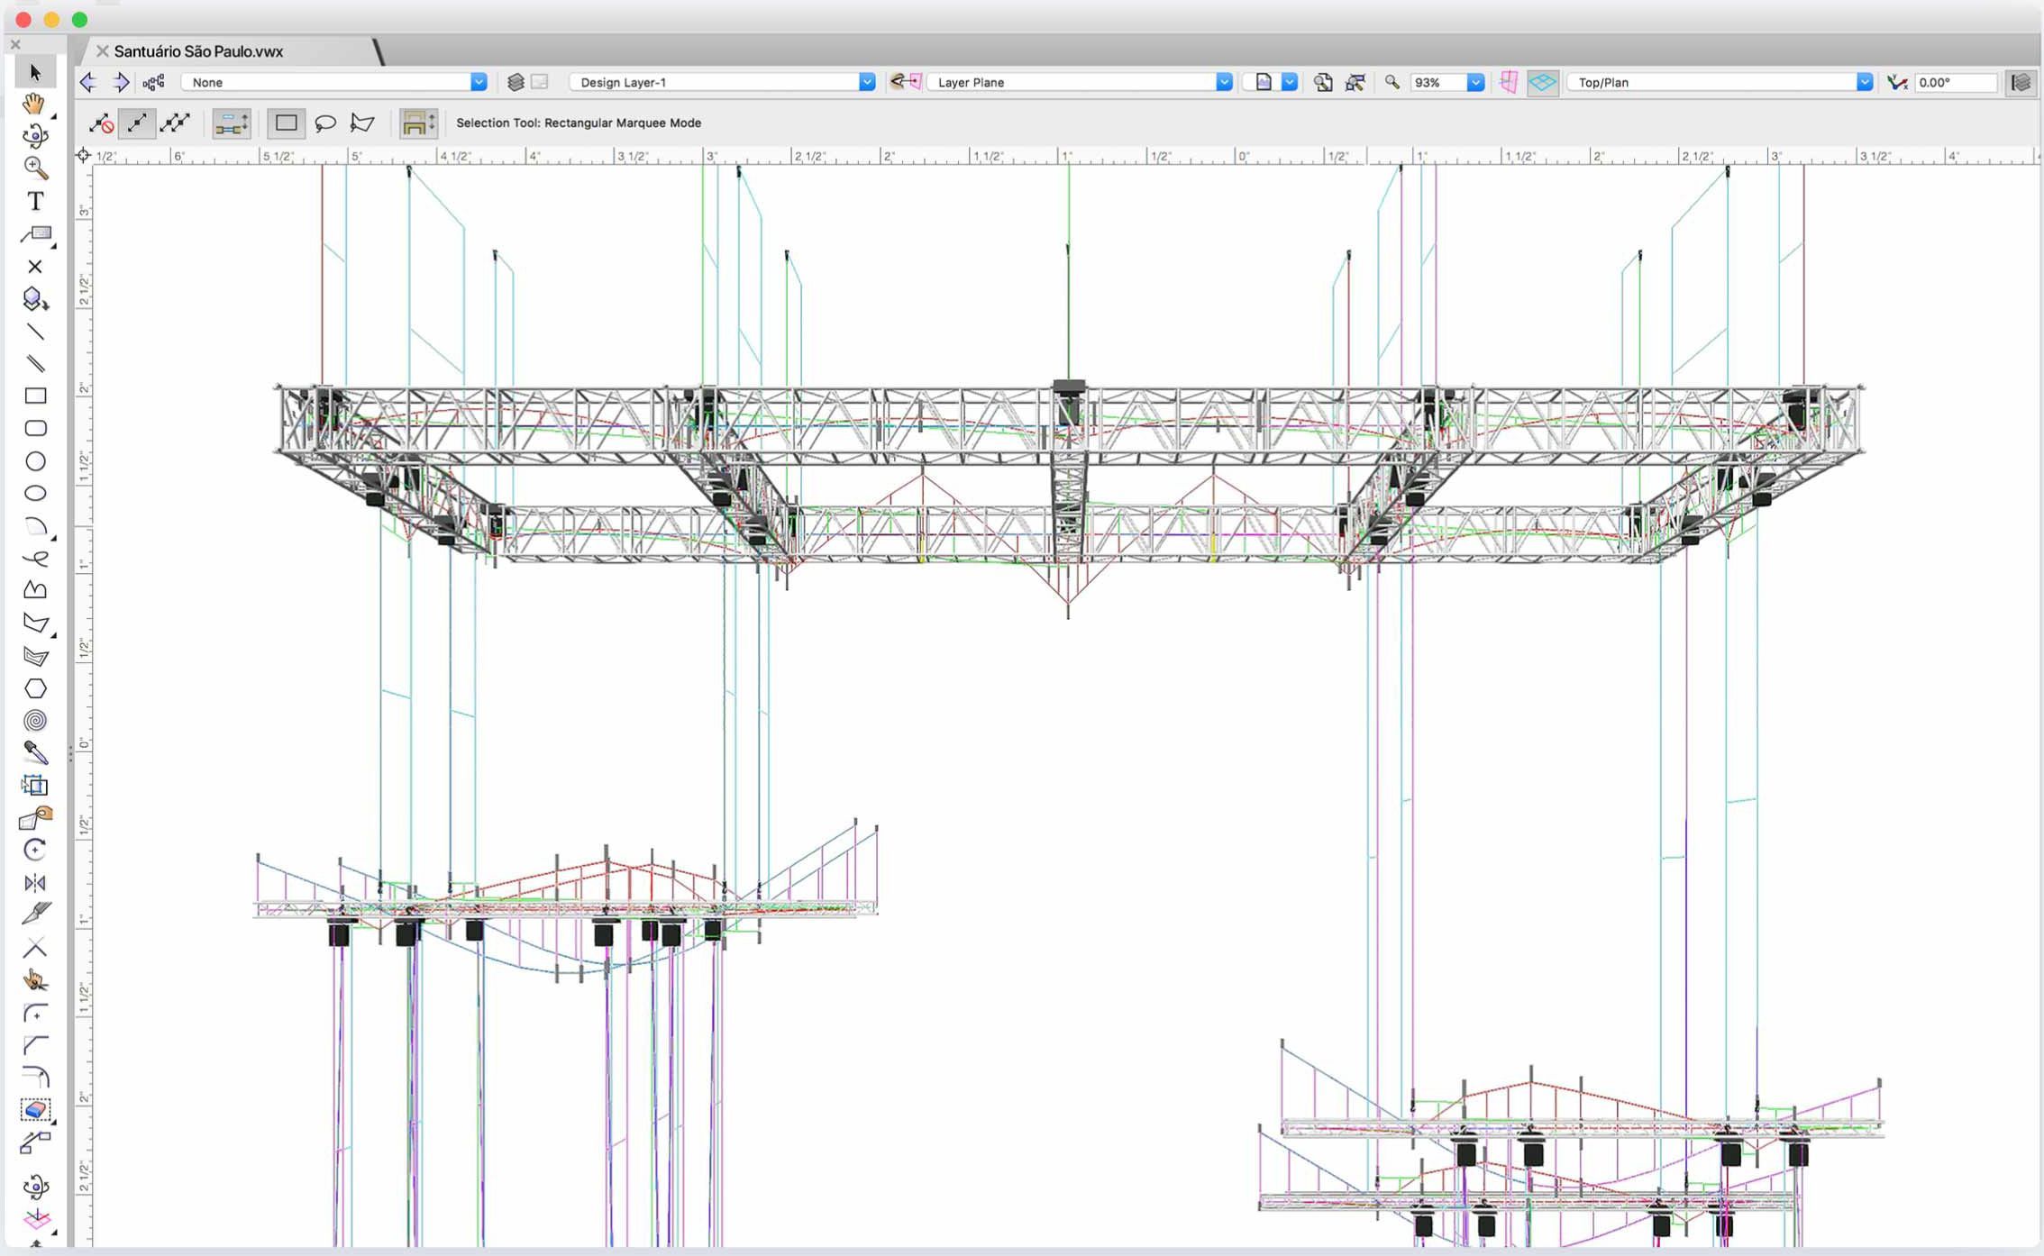Close the Santuário São Paulo.vwx tab
The image size is (2044, 1256).
click(103, 51)
